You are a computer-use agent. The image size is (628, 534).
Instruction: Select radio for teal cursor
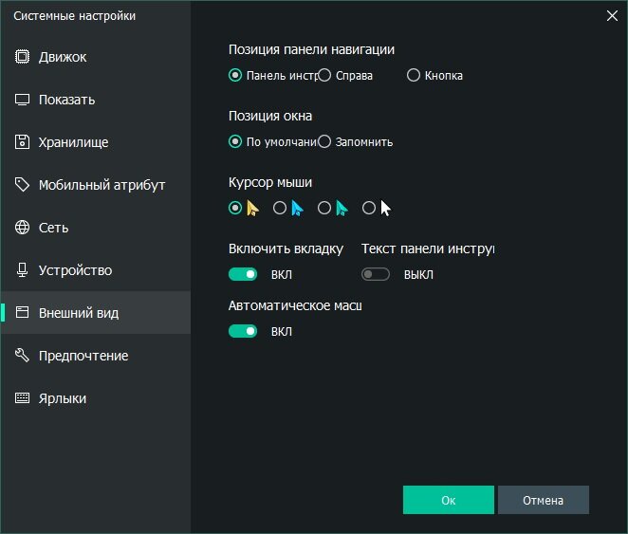point(324,208)
